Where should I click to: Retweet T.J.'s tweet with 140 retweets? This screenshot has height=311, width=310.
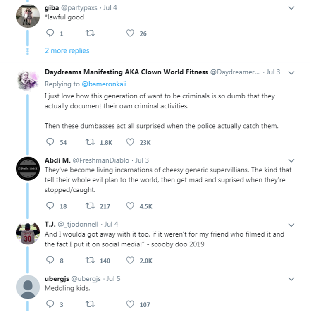point(89,260)
